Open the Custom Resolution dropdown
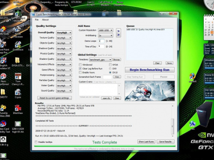The width and height of the screenshot is (214, 160). (x=106, y=30)
